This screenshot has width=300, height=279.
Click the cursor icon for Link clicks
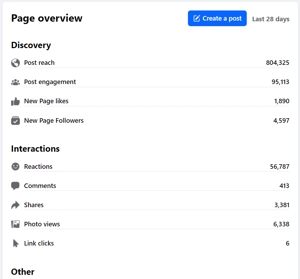pos(15,243)
